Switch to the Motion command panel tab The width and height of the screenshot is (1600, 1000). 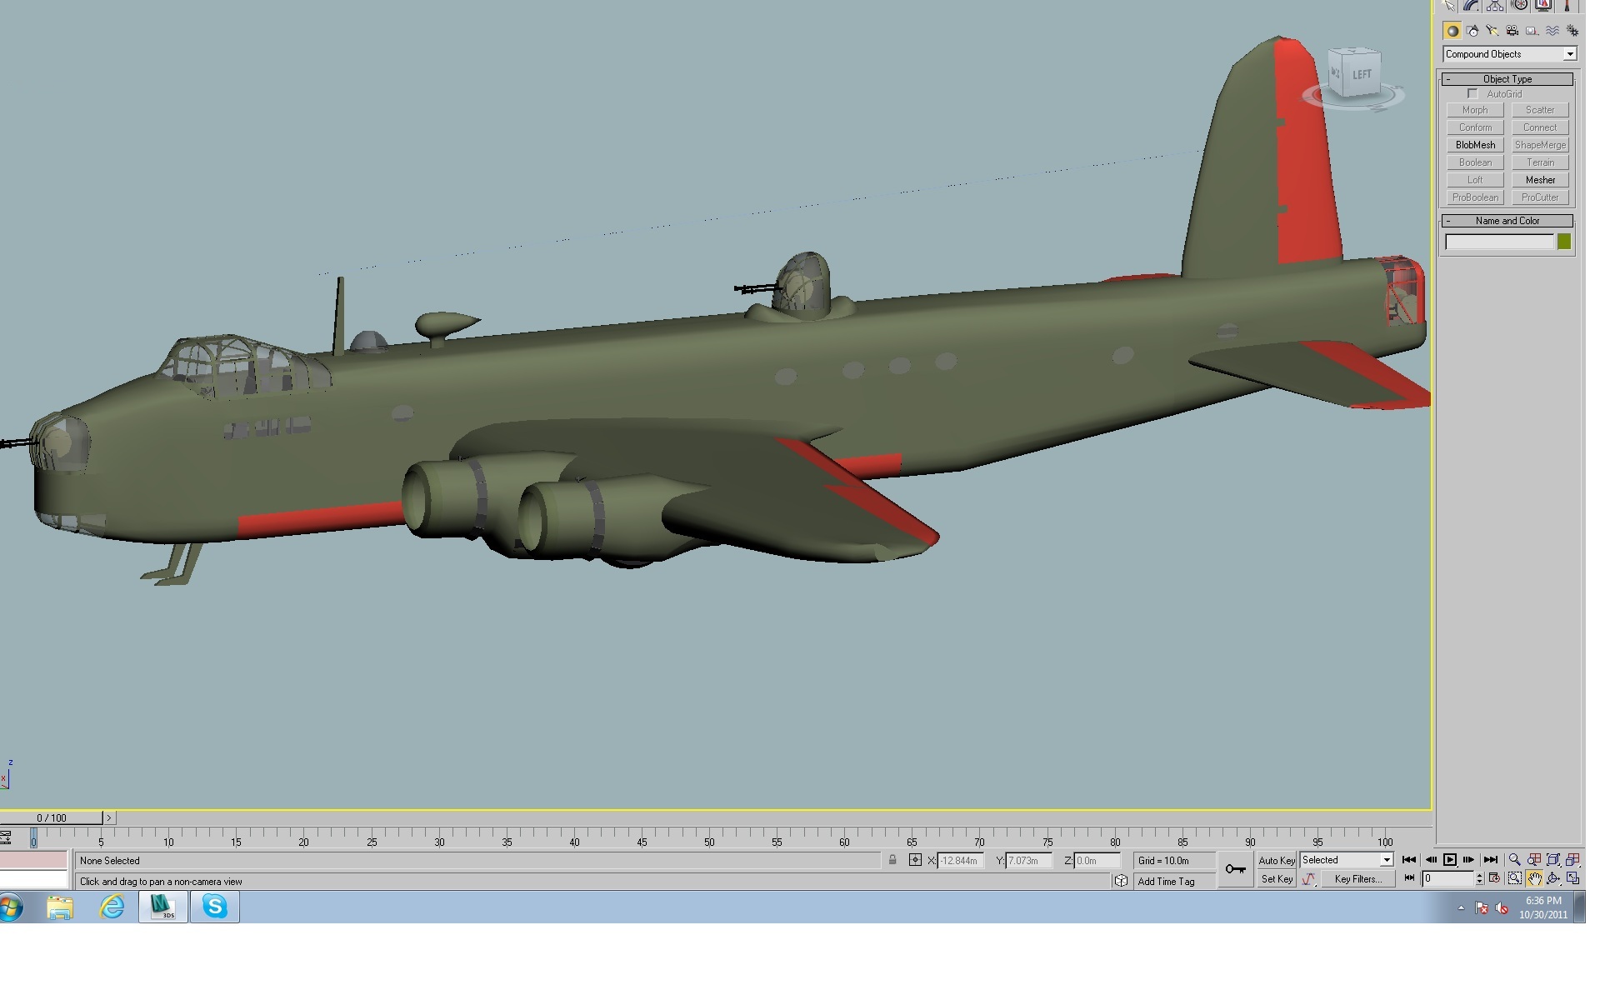[1519, 5]
